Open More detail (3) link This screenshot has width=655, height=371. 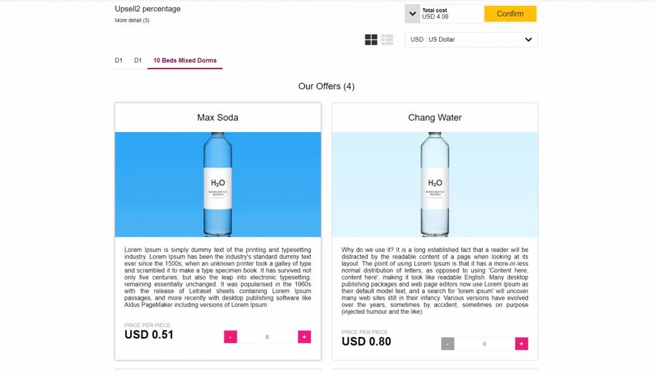click(132, 20)
